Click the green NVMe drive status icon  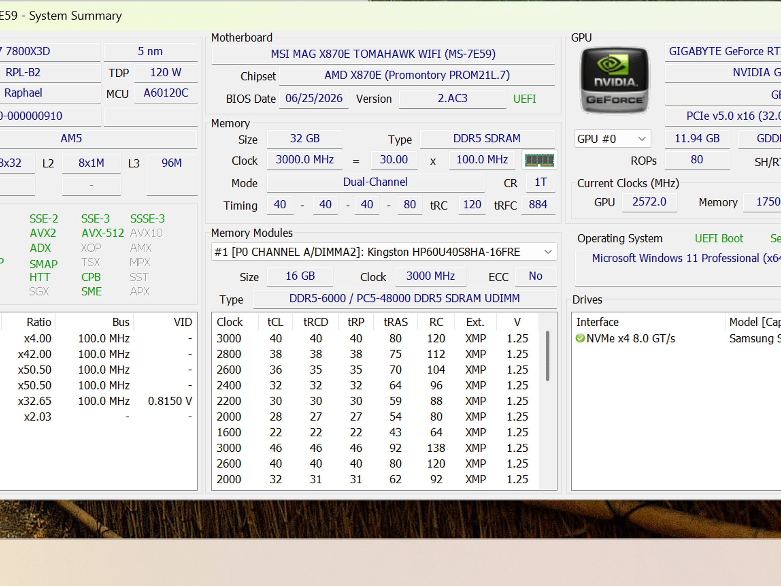tap(580, 338)
